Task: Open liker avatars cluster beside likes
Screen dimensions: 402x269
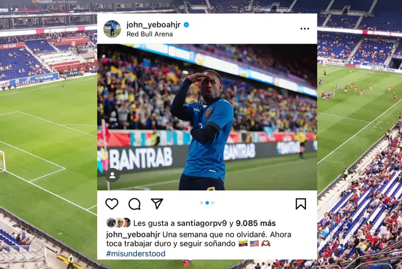Action: click(118, 223)
